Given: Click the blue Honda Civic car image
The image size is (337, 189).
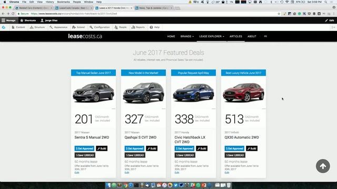Looking at the screenshot, I should click(193, 92).
